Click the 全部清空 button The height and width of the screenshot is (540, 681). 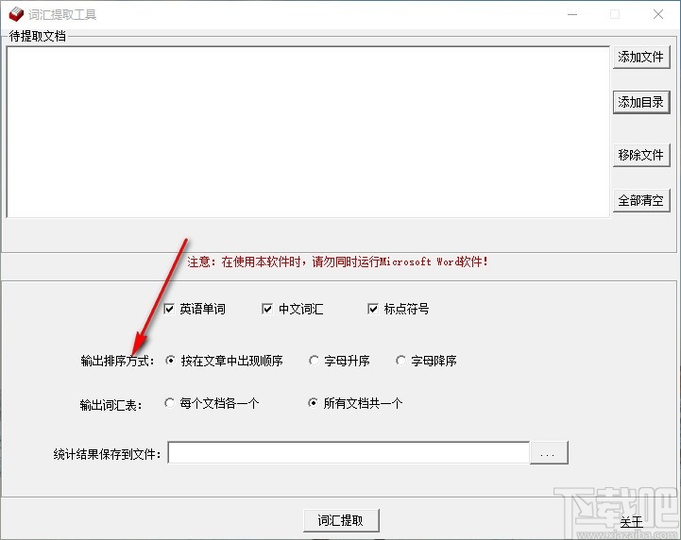coord(641,200)
